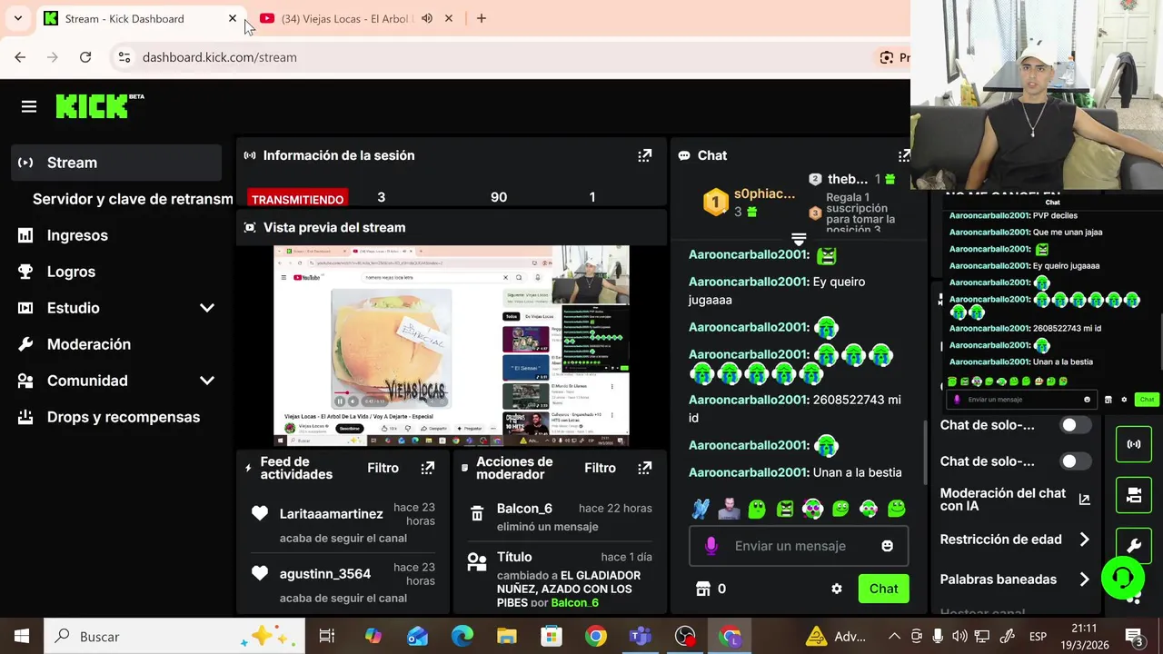Image resolution: width=1163 pixels, height=654 pixels.
Task: Click the praying hands emote
Action: point(701,509)
